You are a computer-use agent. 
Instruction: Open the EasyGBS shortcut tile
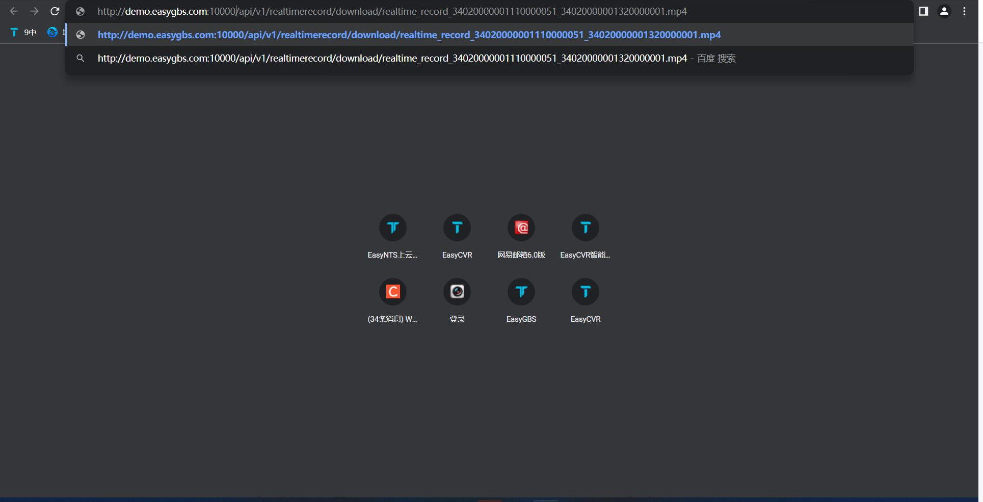pyautogui.click(x=521, y=301)
